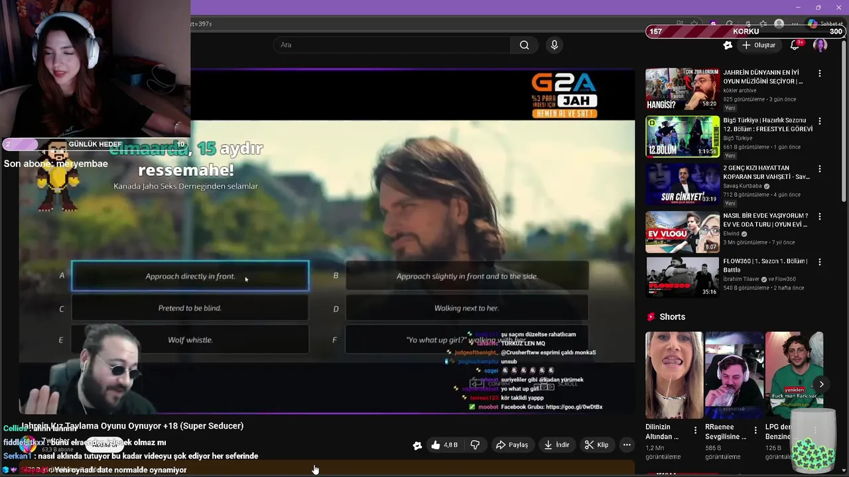This screenshot has height=477, width=849.
Task: Open the 'LPG den Benzine' Short thumbnail
Action: [794, 375]
